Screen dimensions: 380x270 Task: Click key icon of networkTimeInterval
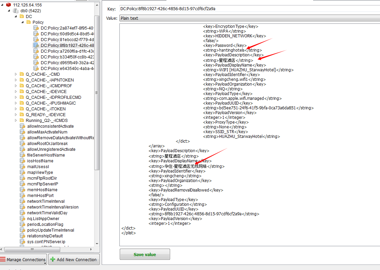click(x=22, y=201)
